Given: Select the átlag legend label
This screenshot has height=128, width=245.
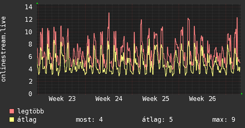Looking at the screenshot, I should point(27,120).
